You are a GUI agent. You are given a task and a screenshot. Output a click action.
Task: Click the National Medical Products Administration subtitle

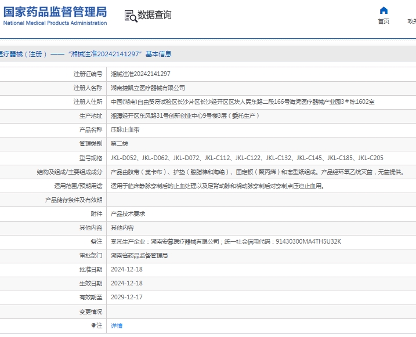pos(55,23)
